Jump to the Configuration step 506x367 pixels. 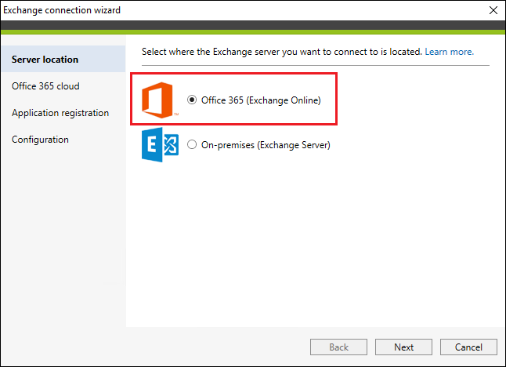(40, 140)
